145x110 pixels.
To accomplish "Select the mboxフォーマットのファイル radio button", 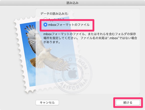I will [x=45, y=25].
